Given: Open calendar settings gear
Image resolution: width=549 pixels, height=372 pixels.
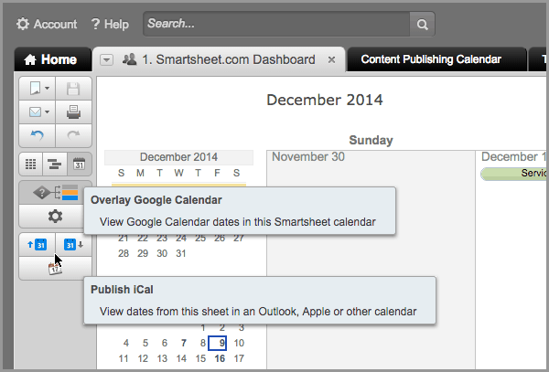Looking at the screenshot, I should point(55,217).
